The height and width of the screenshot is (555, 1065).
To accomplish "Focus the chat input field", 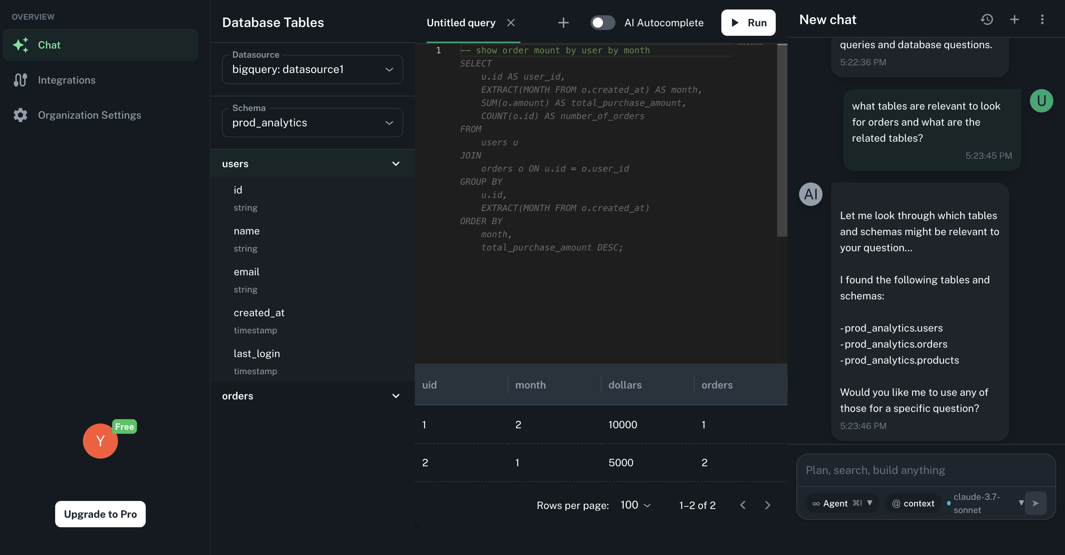I will pyautogui.click(x=926, y=470).
